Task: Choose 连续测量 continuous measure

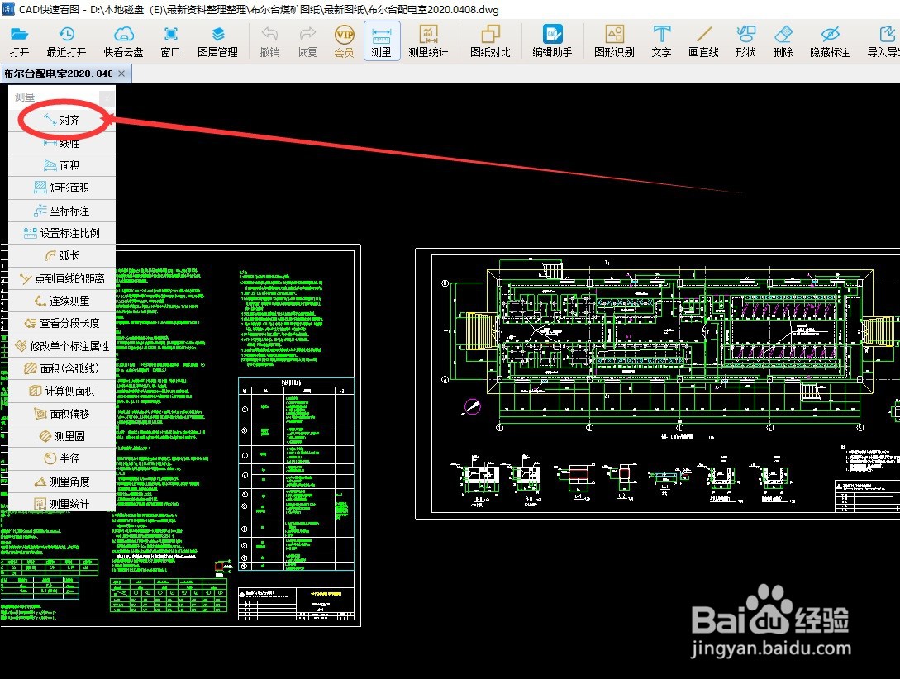Action: point(62,301)
